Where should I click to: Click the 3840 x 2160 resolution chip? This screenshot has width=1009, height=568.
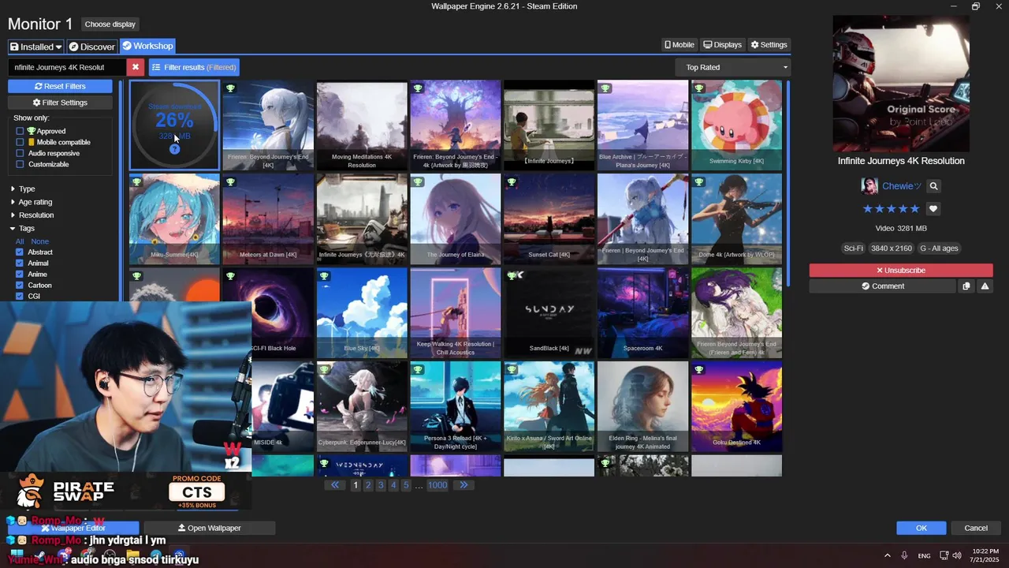coord(891,248)
